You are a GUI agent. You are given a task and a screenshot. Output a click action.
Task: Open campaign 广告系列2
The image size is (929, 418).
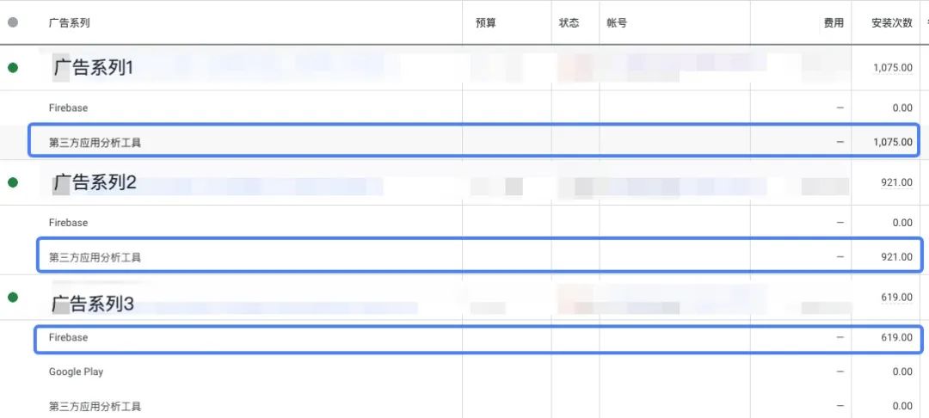click(x=95, y=182)
